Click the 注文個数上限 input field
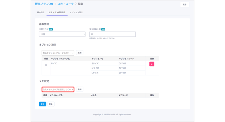 [113, 34]
